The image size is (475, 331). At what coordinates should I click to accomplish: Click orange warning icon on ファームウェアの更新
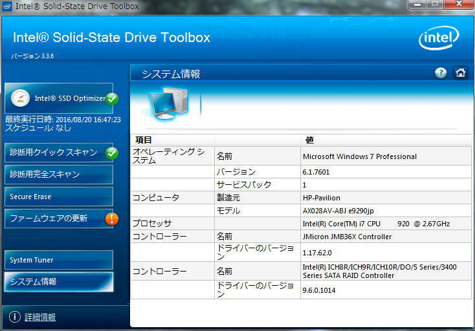click(112, 219)
